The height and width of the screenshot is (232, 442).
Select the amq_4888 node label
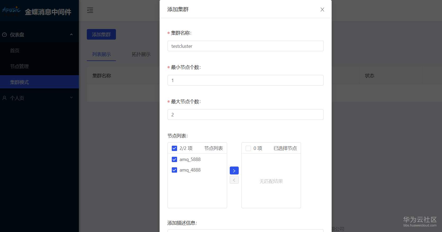190,170
